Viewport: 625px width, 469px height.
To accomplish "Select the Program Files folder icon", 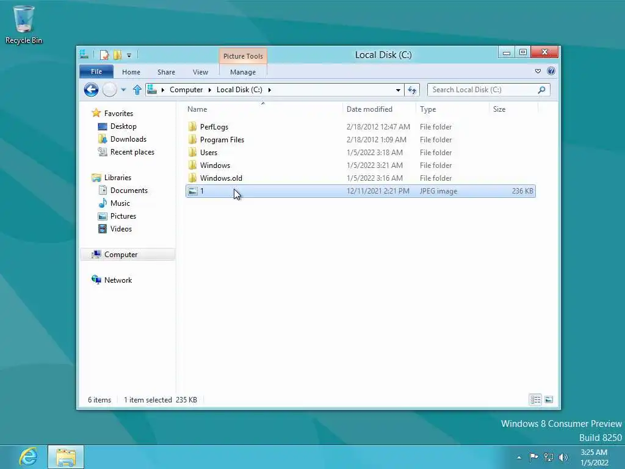I will tap(192, 140).
